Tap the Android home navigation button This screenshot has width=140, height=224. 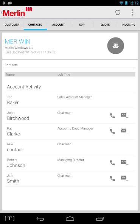70,219
